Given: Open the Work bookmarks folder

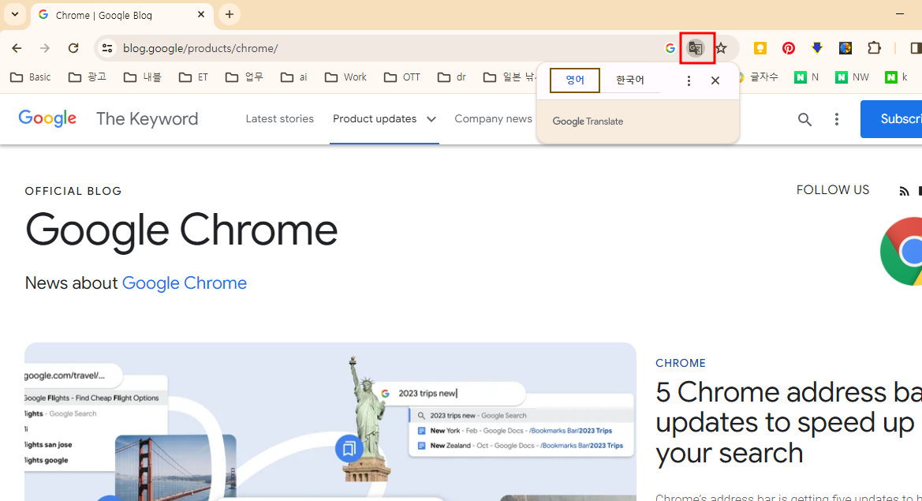Looking at the screenshot, I should [x=345, y=77].
